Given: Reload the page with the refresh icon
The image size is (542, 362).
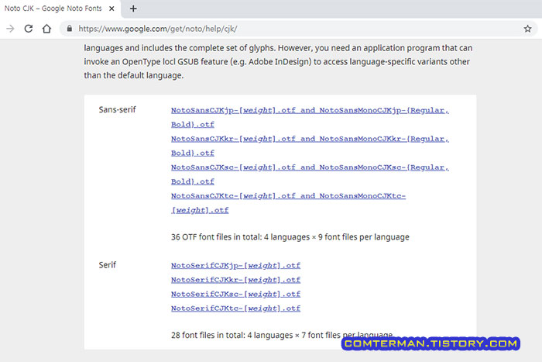Looking at the screenshot, I should 29,29.
